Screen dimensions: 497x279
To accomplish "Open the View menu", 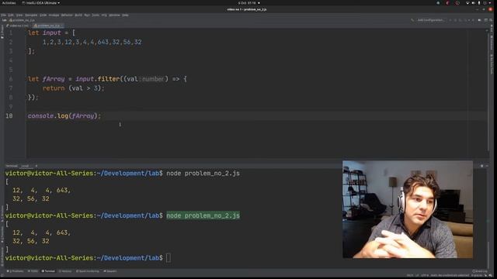I will [19, 15].
